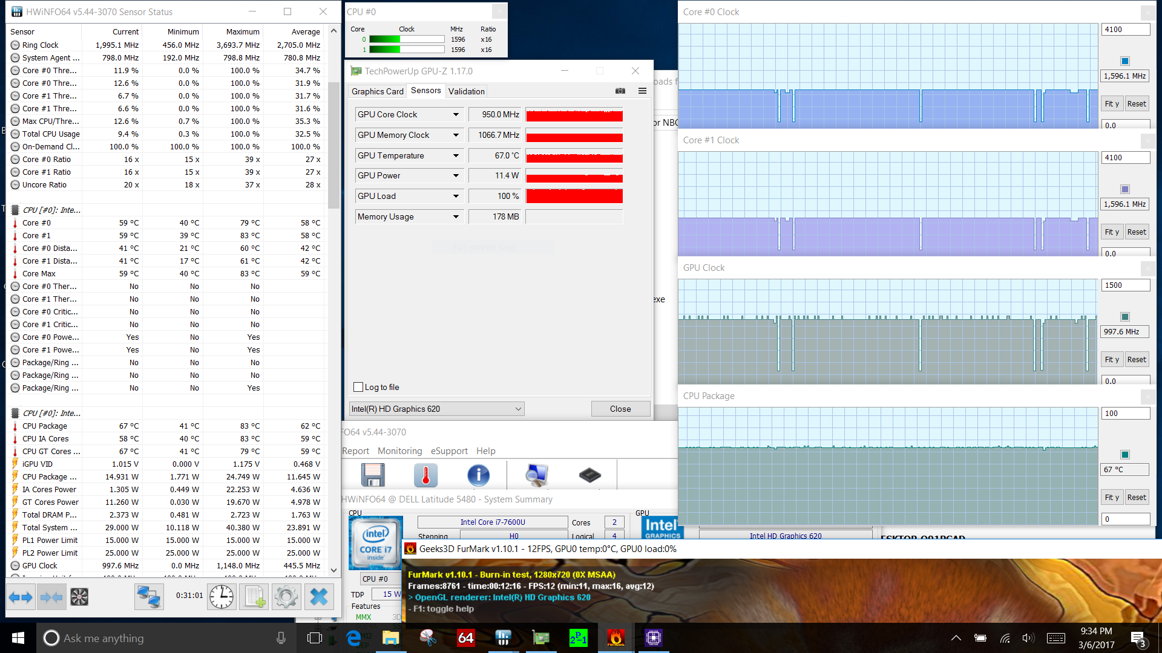Image resolution: width=1162 pixels, height=653 pixels.
Task: Open CPU-Z purple chip taskbar icon
Action: 653,638
